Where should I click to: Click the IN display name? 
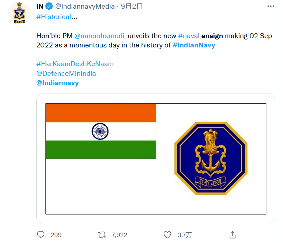click(x=40, y=7)
